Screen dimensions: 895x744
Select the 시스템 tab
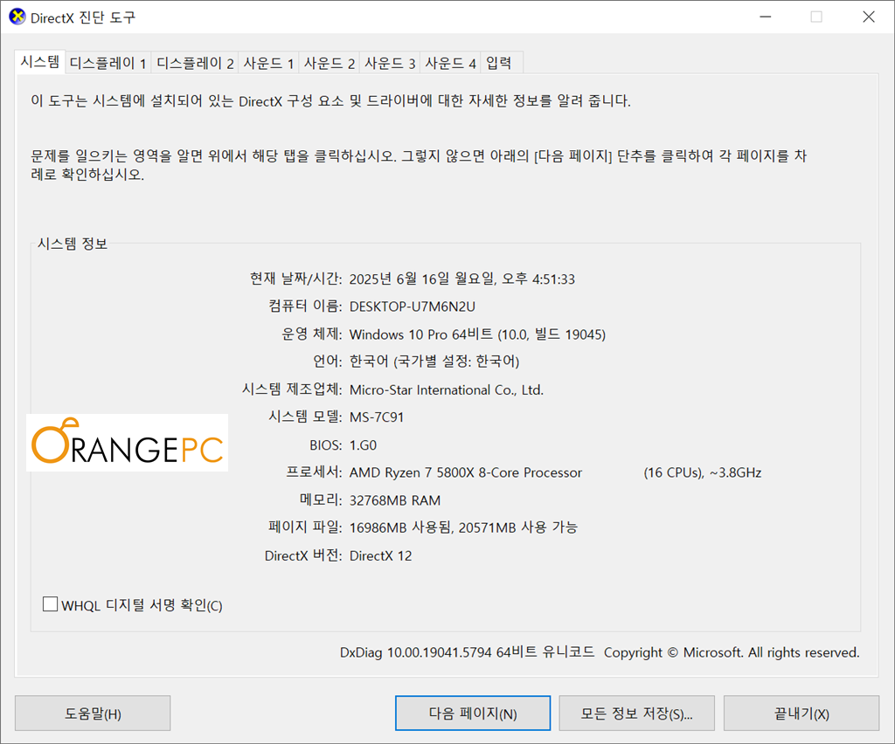click(x=40, y=62)
